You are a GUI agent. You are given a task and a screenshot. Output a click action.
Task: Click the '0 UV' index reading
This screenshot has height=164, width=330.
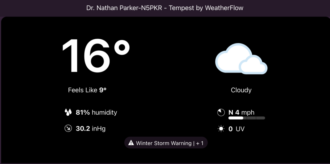tap(237, 129)
